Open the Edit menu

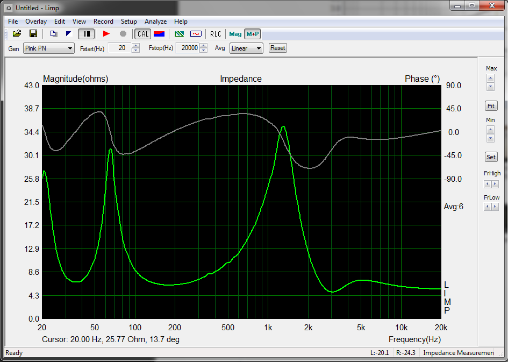[x=60, y=22]
